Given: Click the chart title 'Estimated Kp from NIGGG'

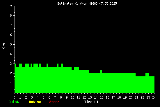Looking at the screenshot, I should click(x=77, y=4).
